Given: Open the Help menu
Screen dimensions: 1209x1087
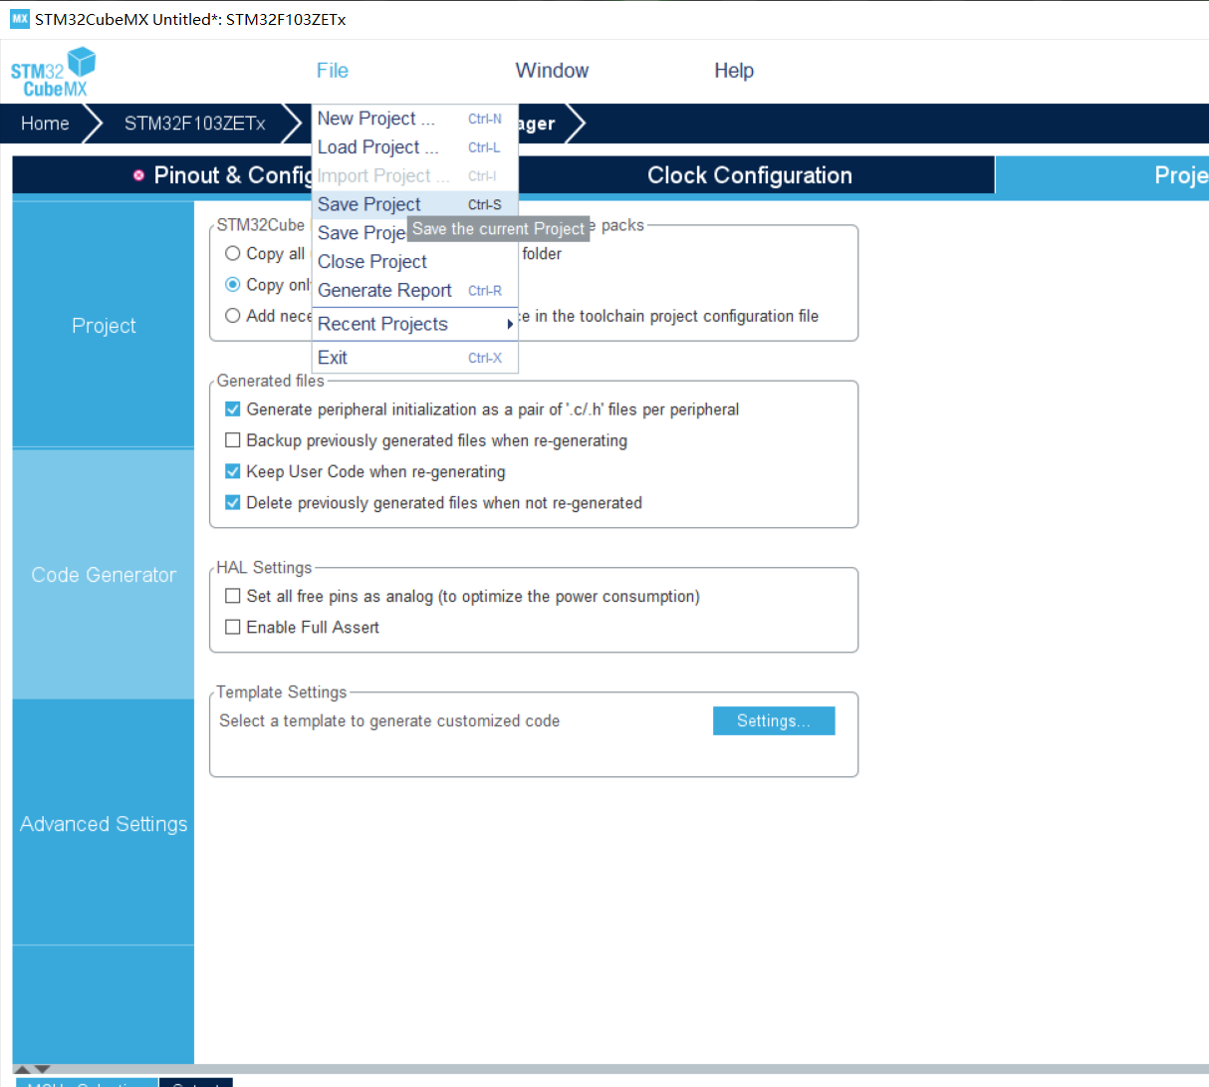Looking at the screenshot, I should point(734,71).
